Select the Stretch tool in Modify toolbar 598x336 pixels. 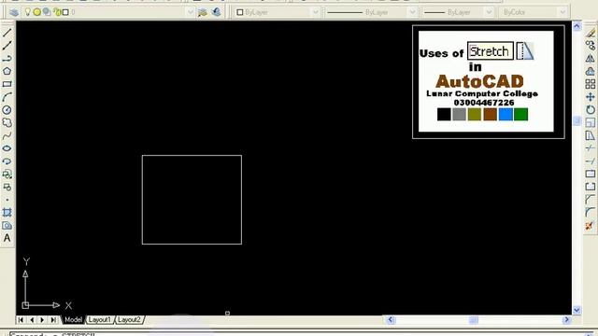590,135
